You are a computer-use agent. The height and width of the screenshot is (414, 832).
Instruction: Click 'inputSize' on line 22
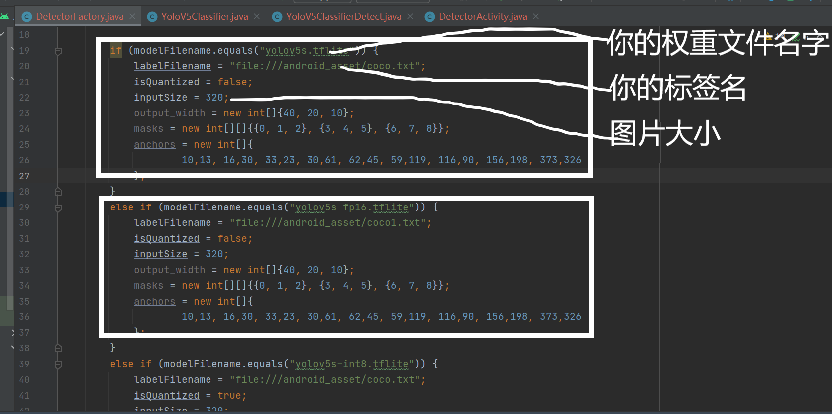(160, 98)
